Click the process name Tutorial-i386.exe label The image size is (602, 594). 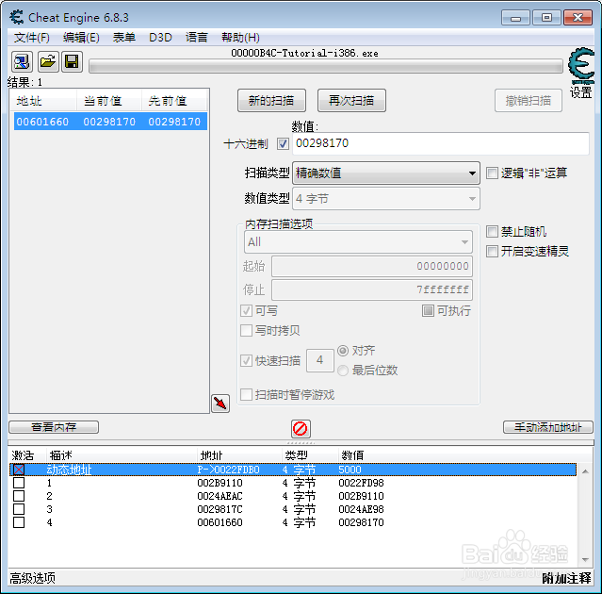pos(305,53)
